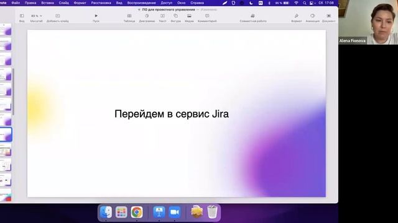Viewport: 398px width, 223px height.
Task: Select slide text Перейдем в сервис Jira
Action: (x=172, y=114)
